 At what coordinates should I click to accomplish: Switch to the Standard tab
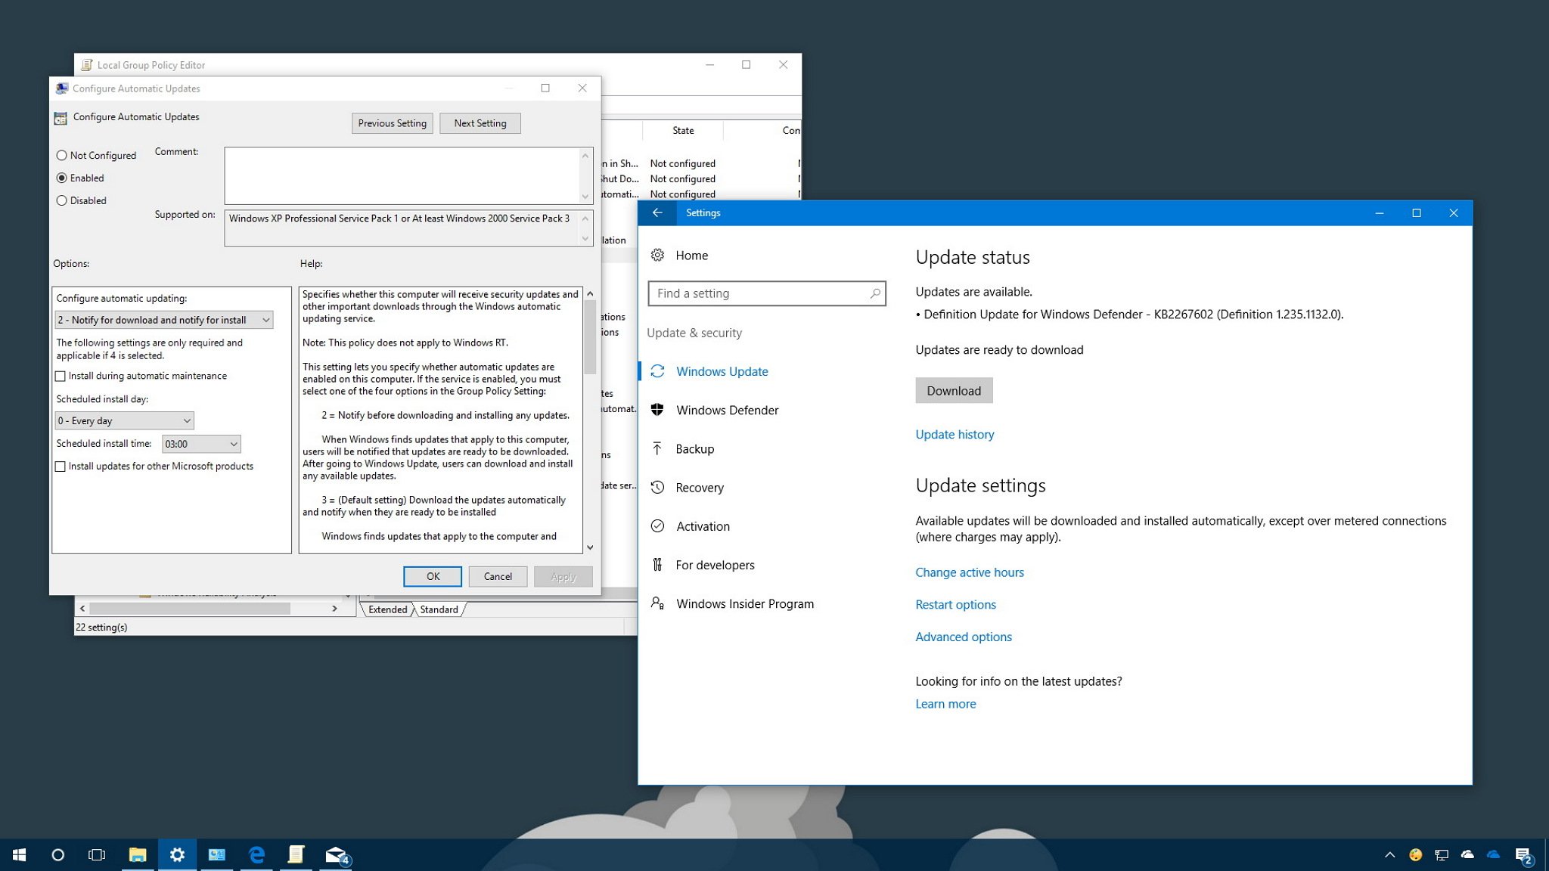pyautogui.click(x=439, y=609)
